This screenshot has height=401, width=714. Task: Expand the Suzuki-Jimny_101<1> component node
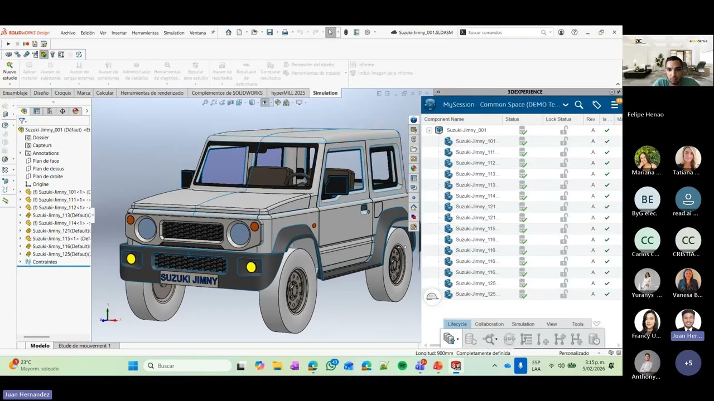pos(21,192)
